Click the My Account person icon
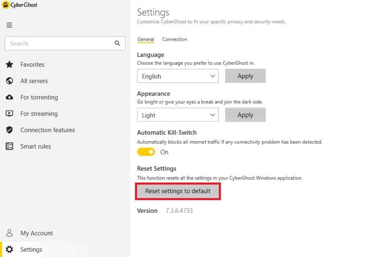Screen dimensions: 389x257 pyautogui.click(x=9, y=233)
